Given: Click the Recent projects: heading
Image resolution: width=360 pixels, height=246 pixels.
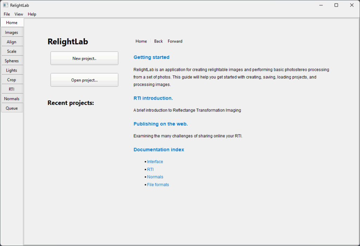Looking at the screenshot, I should (x=71, y=103).
